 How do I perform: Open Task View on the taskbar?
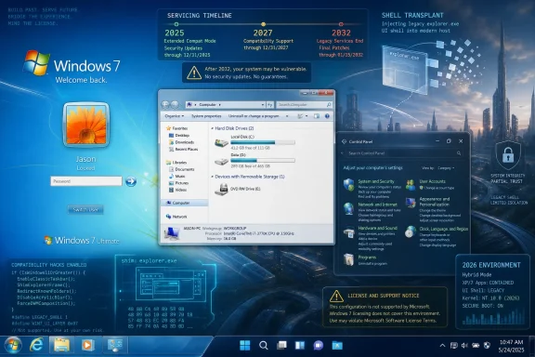coord(281,346)
